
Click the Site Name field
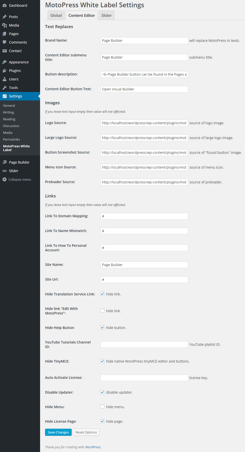(144, 265)
